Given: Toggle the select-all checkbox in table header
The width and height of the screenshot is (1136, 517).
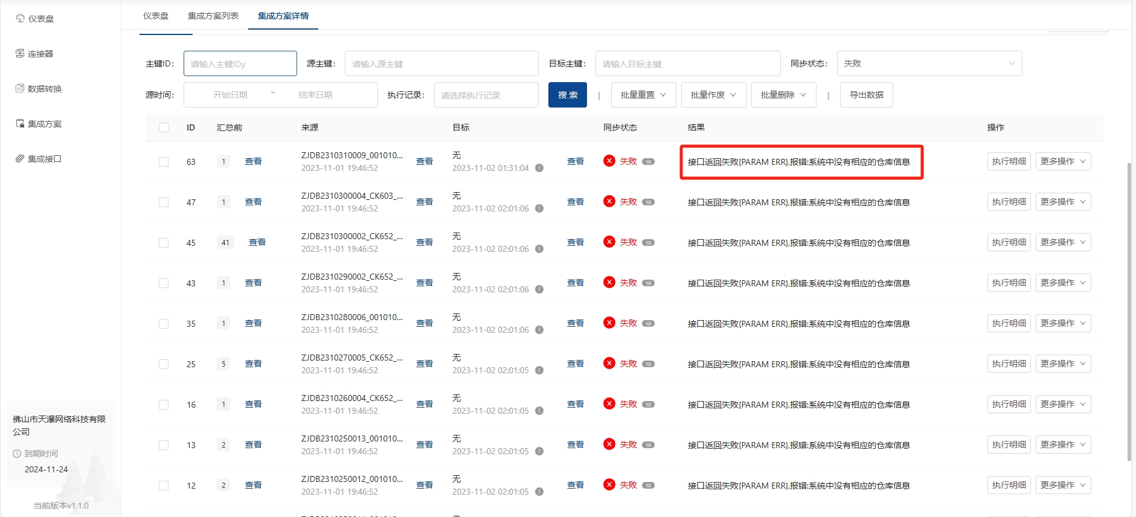Looking at the screenshot, I should pyautogui.click(x=164, y=127).
